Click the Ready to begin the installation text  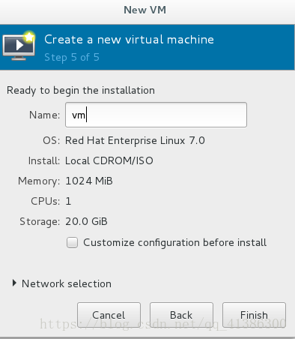[x=81, y=91]
